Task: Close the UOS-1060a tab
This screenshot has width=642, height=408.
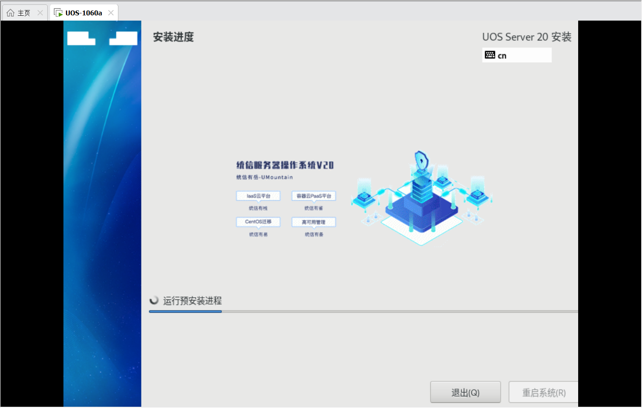Action: tap(111, 13)
